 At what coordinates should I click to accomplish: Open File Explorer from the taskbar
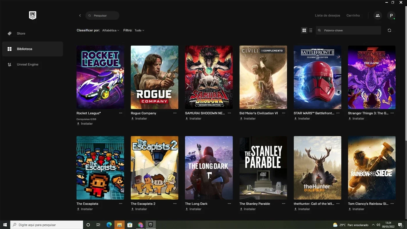pos(119,225)
